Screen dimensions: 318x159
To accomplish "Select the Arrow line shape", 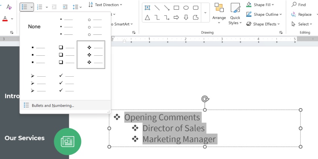I will pos(167,8).
